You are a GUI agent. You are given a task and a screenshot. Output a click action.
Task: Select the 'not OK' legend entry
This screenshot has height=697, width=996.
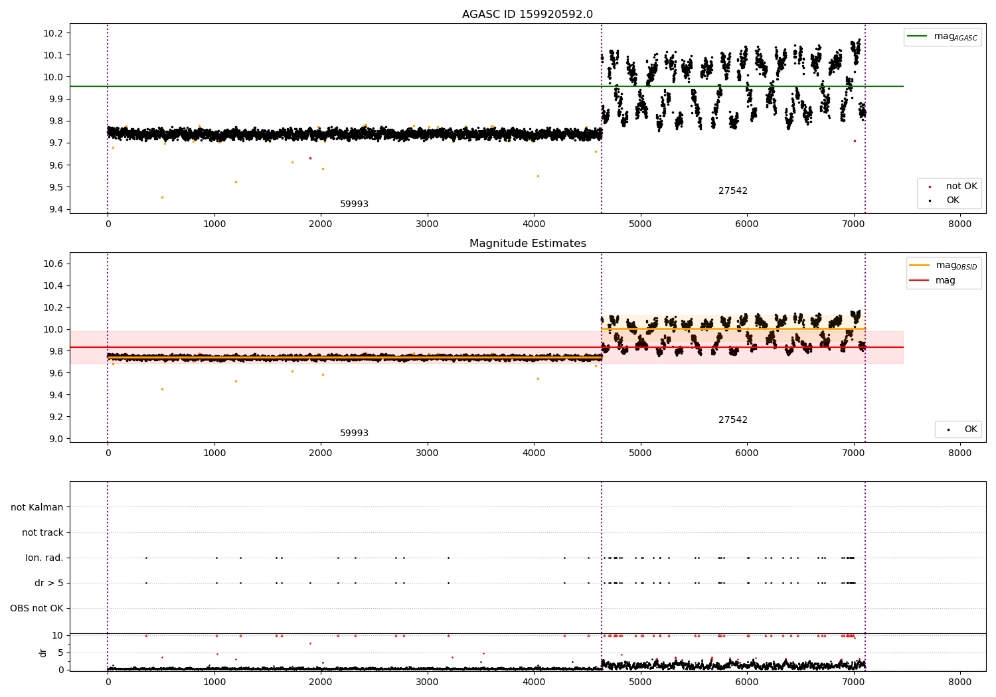pyautogui.click(x=961, y=187)
